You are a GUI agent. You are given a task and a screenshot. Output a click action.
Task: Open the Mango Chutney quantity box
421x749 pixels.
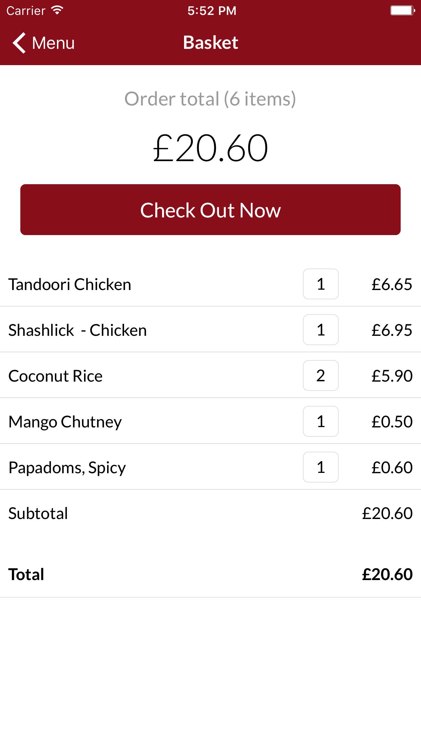(x=321, y=421)
